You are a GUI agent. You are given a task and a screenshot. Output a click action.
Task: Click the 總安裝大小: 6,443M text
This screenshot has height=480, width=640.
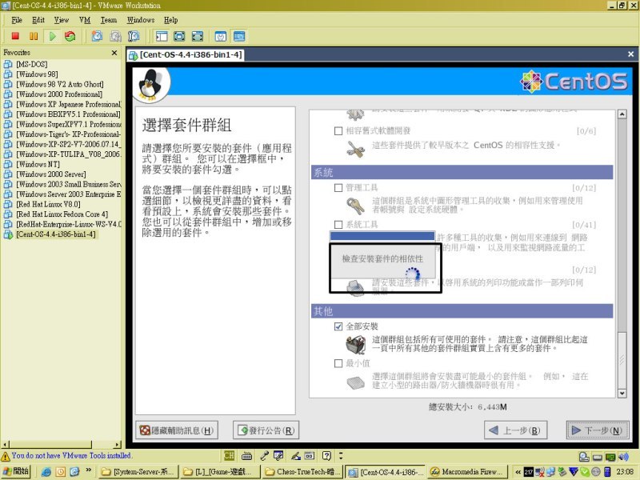pos(468,407)
